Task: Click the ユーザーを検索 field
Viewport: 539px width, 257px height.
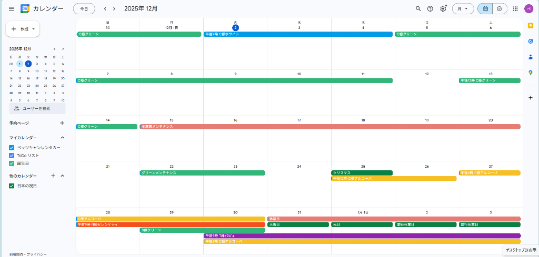Action: [x=37, y=108]
